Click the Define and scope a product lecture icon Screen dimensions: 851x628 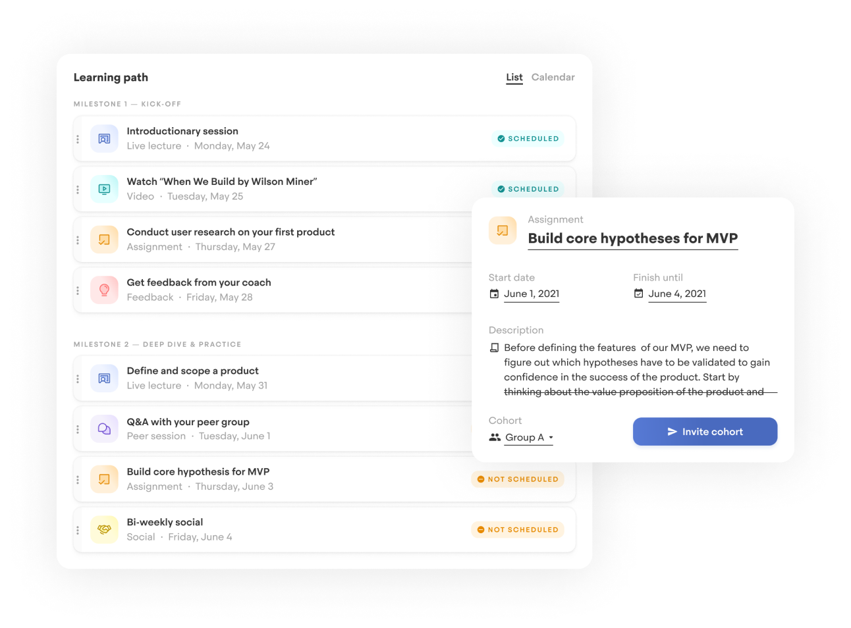[104, 379]
